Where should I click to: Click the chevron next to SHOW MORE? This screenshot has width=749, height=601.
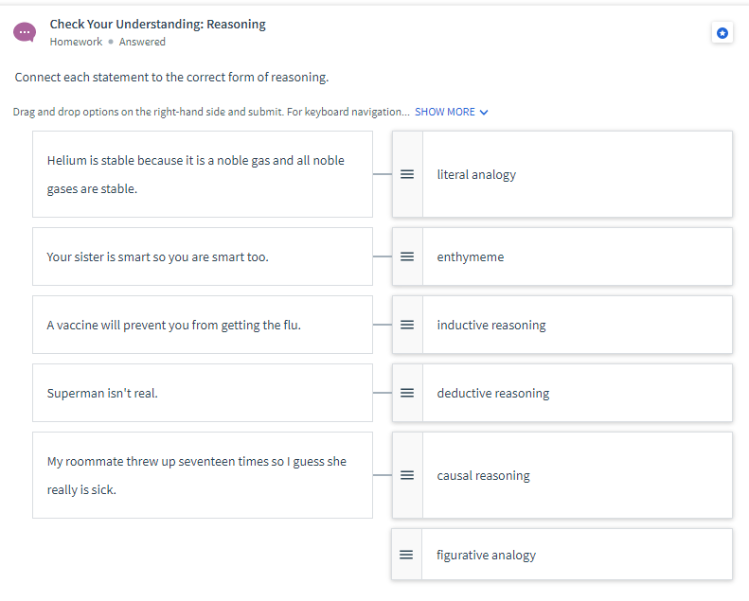coord(485,113)
